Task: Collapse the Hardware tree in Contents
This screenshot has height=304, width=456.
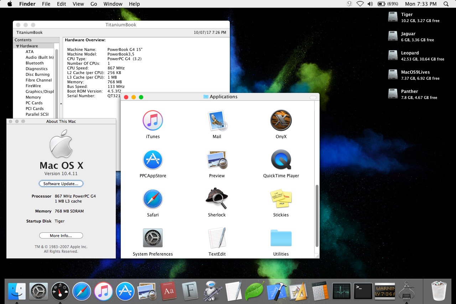Action: (x=17, y=46)
